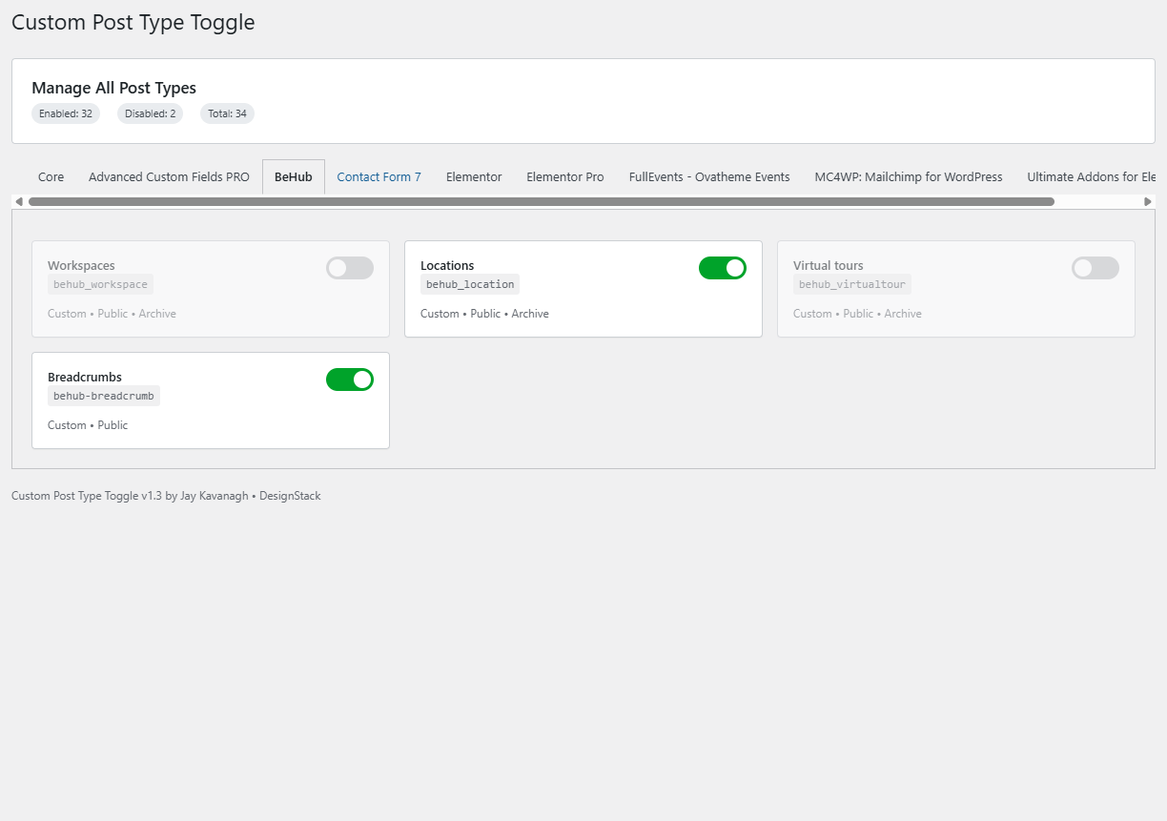Click the Workspaces card title
This screenshot has width=1167, height=821.
coord(81,266)
